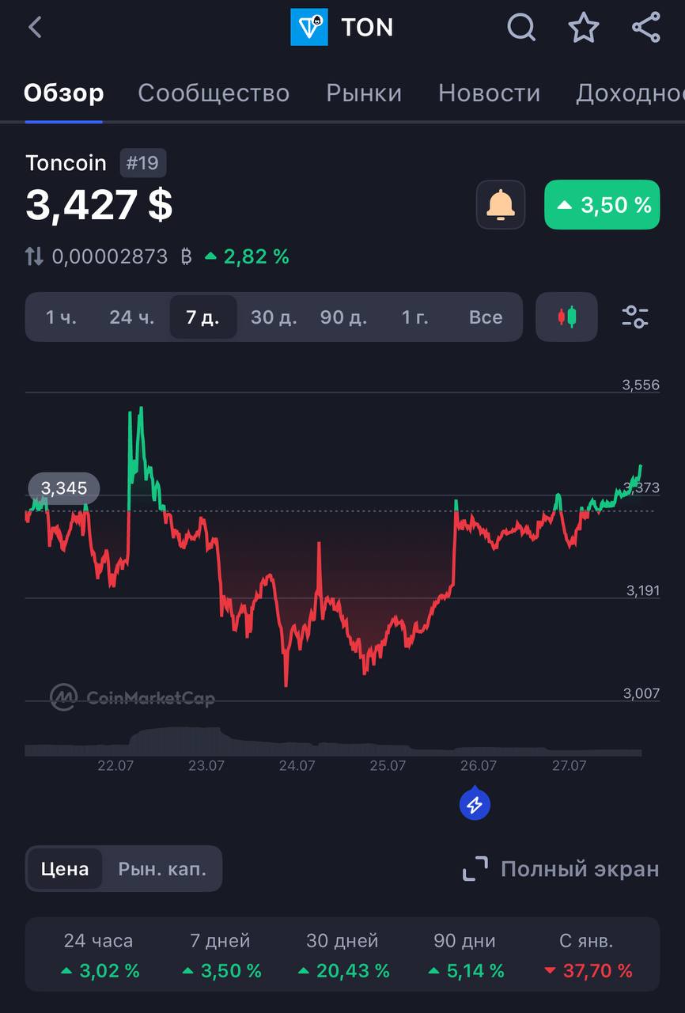The height and width of the screenshot is (1013, 685).
Task: Select the 1 г. chart range
Action: (414, 317)
